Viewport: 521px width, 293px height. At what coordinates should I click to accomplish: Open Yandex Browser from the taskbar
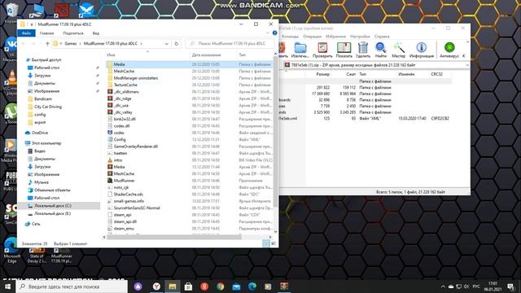click(x=156, y=286)
